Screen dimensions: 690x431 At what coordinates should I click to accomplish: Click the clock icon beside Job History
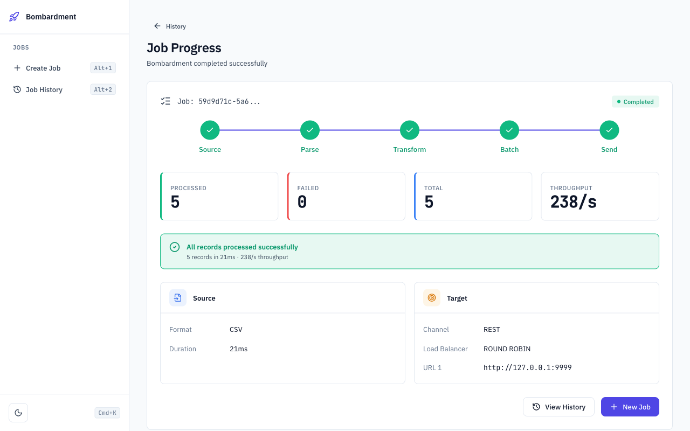coord(17,89)
